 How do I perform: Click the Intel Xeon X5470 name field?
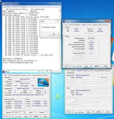click(x=25, y=79)
